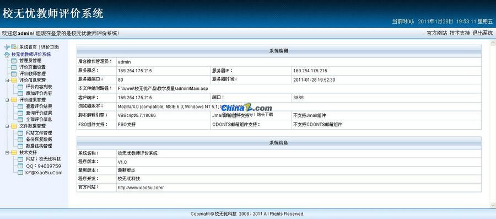Open 管理员管理 in the sidebar
Viewport: 496px width, 219px height.
(30, 61)
